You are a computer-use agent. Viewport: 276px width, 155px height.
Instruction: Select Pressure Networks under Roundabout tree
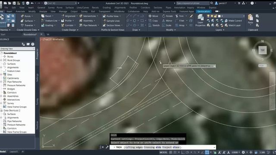[x=16, y=85]
